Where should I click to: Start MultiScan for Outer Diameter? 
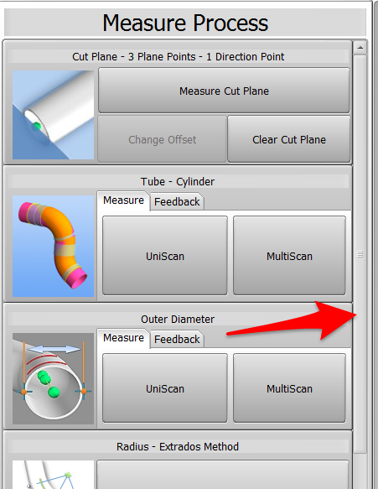click(289, 388)
